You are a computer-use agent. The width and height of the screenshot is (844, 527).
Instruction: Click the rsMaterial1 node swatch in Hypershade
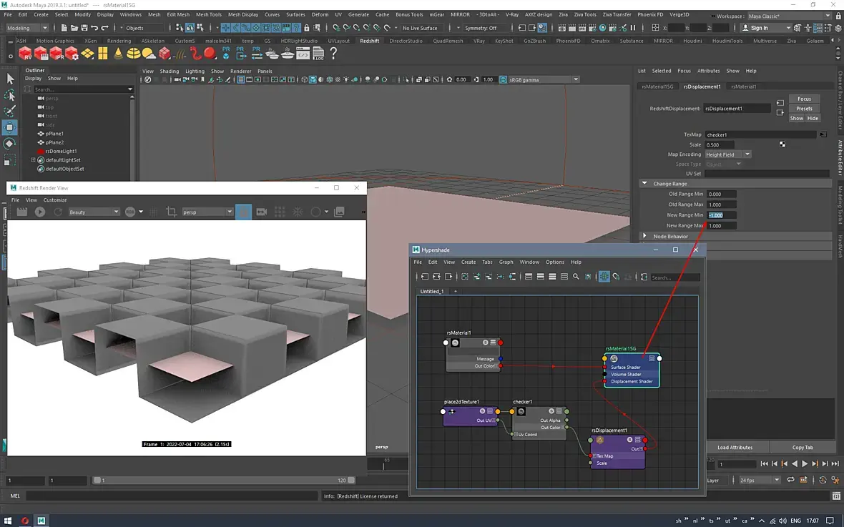[455, 343]
